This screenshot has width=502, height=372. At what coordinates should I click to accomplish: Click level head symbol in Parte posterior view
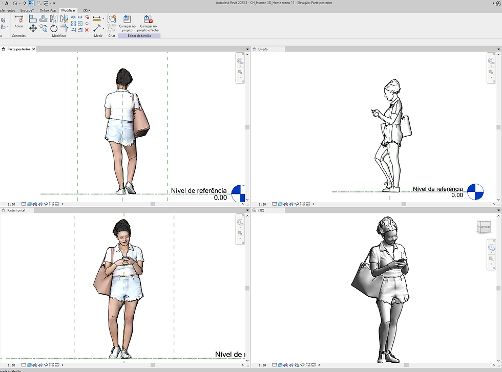click(239, 193)
